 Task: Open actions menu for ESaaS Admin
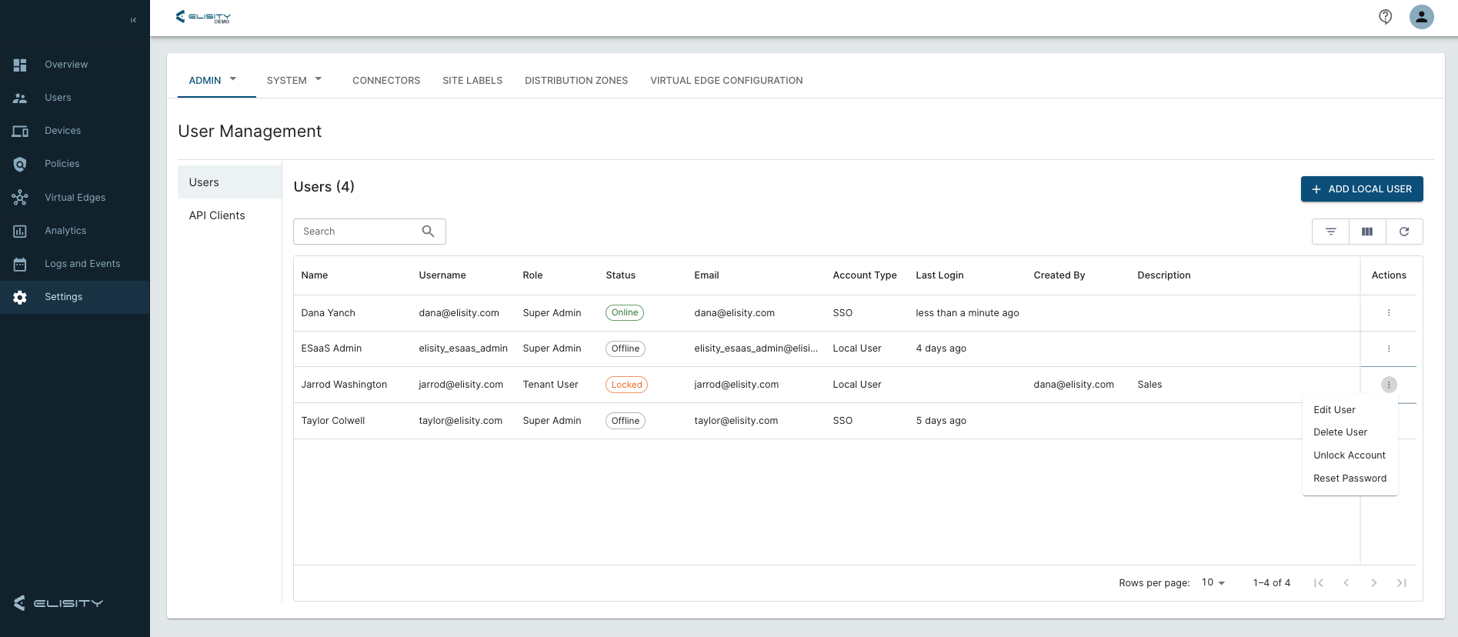pos(1389,349)
